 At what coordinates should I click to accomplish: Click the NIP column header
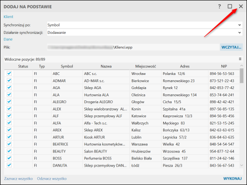[224, 66]
